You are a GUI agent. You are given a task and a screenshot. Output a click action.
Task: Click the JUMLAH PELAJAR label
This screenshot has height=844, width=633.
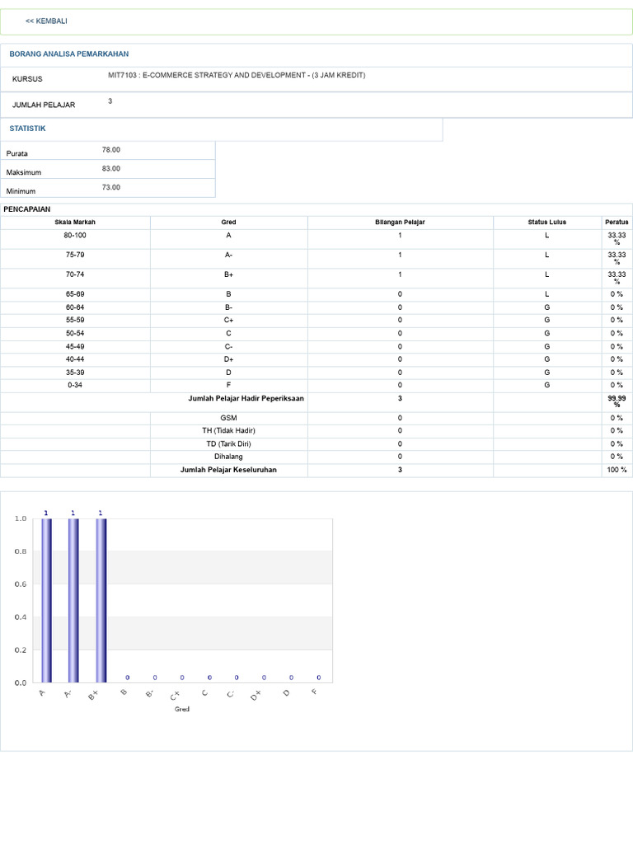point(44,105)
